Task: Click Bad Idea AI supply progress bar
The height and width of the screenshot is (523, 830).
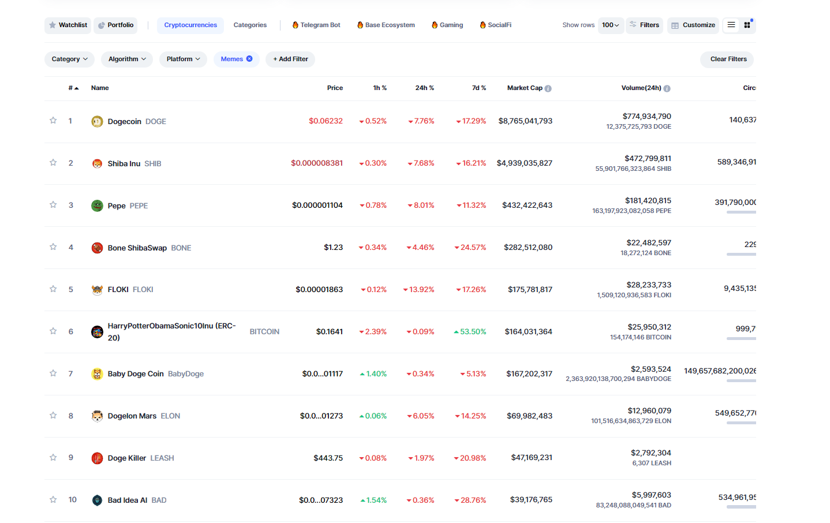Action: coord(741,507)
